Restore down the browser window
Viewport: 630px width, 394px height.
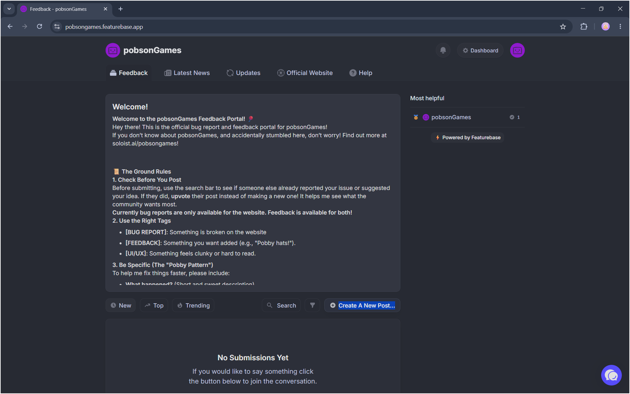click(x=601, y=9)
